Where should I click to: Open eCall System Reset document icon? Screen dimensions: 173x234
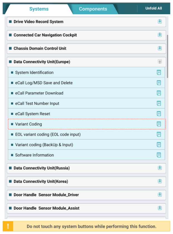point(159,114)
